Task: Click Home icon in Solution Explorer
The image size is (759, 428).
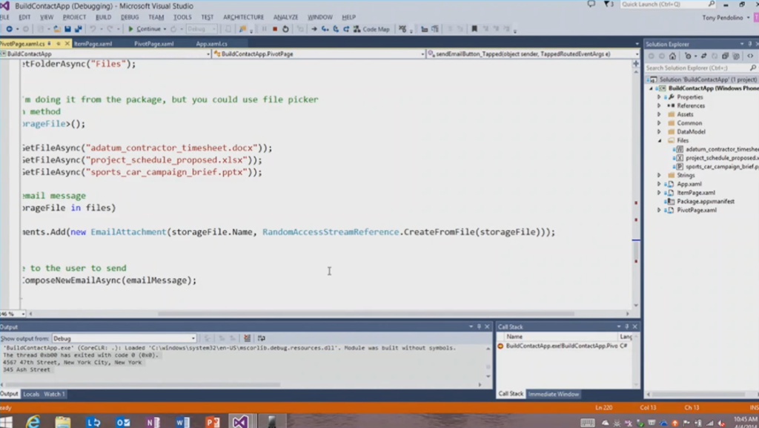Action: 672,56
